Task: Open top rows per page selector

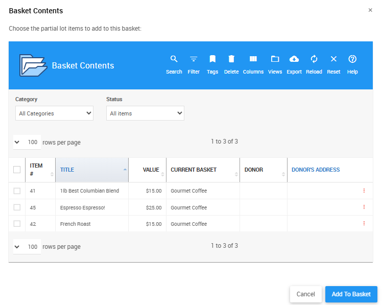Action: (27, 143)
